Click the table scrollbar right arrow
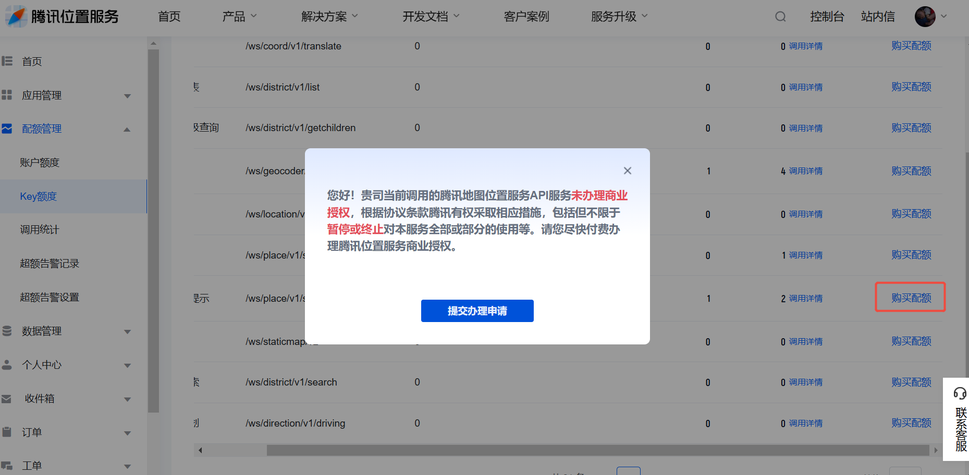Viewport: 969px width, 475px height. [x=936, y=450]
